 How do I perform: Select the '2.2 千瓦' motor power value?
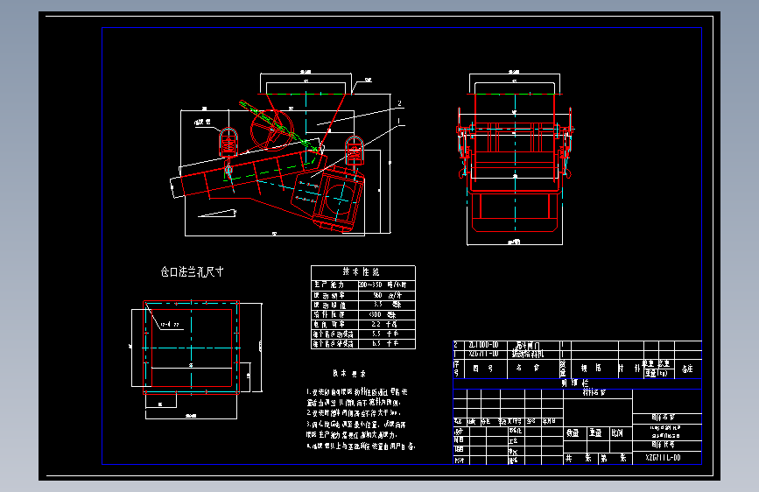384,324
